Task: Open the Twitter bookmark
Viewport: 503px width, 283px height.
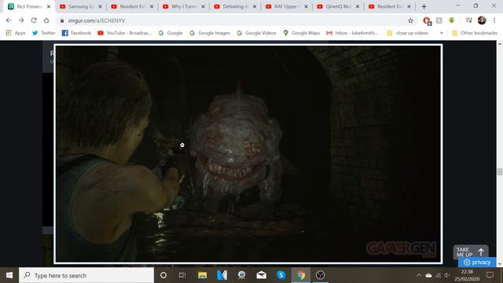Action: pos(44,33)
